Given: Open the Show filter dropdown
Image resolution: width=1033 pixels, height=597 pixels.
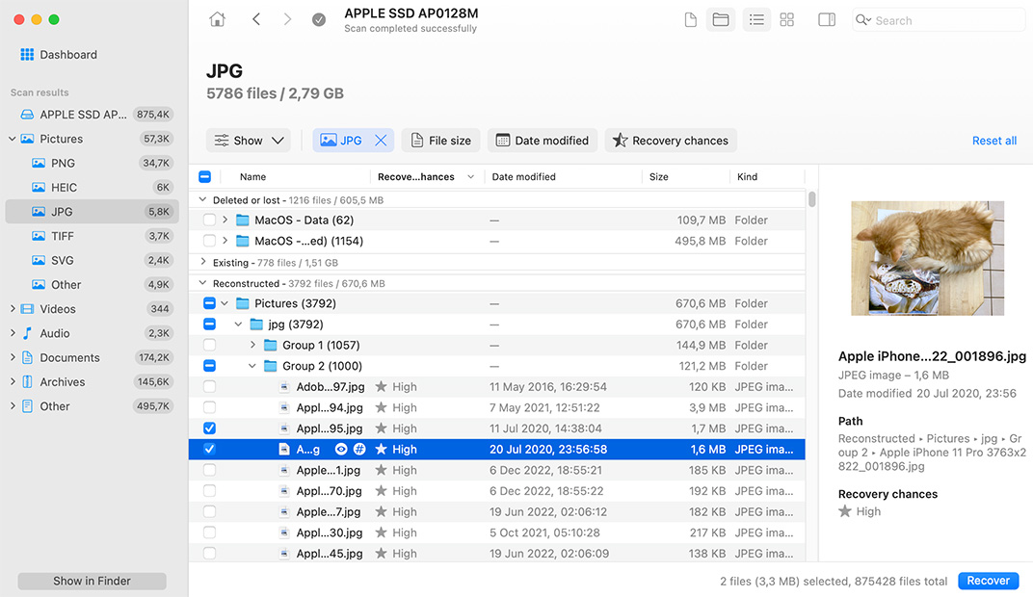Looking at the screenshot, I should [x=248, y=140].
